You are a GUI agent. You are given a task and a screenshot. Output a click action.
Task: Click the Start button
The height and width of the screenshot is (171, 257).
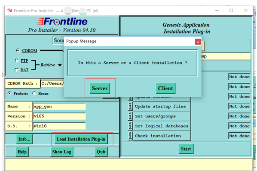pyautogui.click(x=186, y=149)
